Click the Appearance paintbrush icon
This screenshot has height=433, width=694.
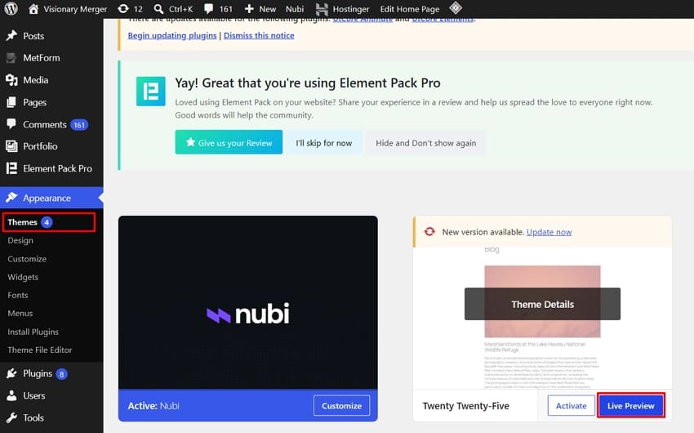tap(11, 198)
